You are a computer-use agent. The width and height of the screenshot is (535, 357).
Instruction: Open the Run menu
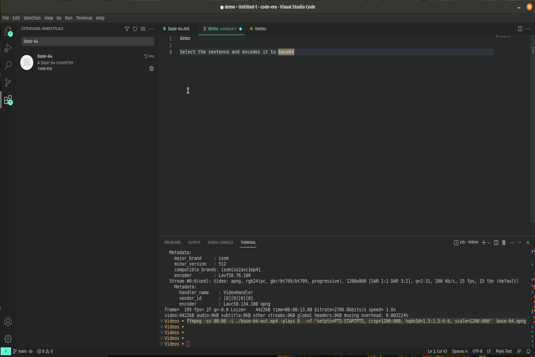pyautogui.click(x=69, y=18)
